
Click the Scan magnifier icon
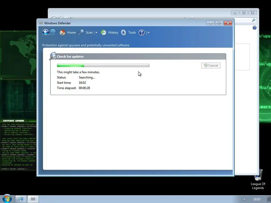coord(81,33)
